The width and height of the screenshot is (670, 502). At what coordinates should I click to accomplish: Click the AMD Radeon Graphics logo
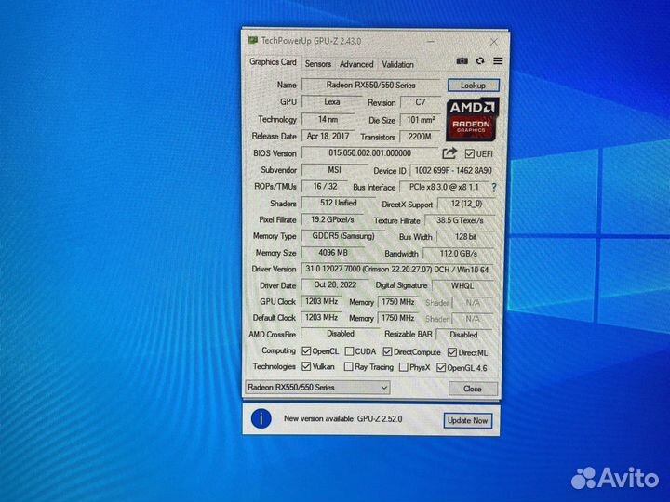click(x=472, y=120)
